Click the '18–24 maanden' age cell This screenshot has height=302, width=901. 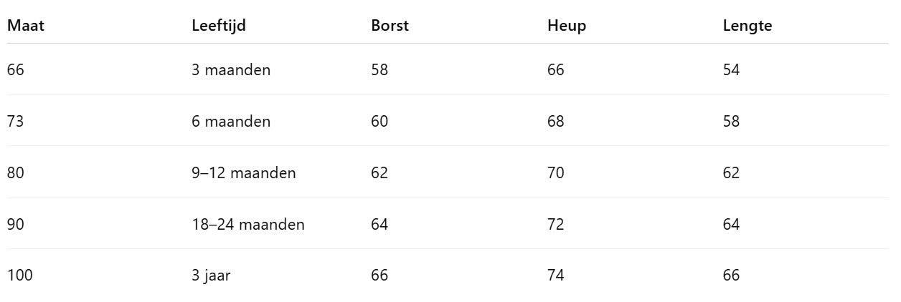pos(247,225)
